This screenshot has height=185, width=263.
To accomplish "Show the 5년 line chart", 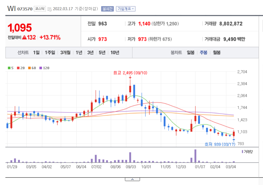I will tap(102, 52).
